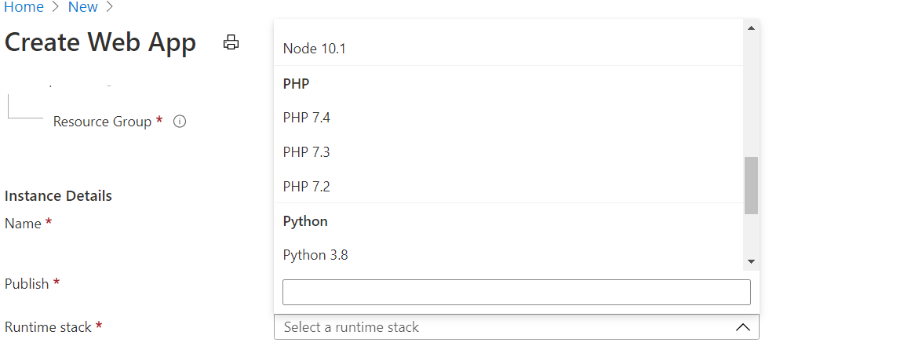This screenshot has width=911, height=346.
Task: Click the chevron arrow of runtime stack combo
Action: pos(743,327)
